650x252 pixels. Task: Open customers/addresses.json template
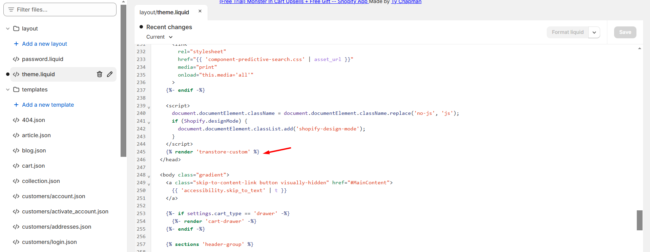pyautogui.click(x=57, y=227)
